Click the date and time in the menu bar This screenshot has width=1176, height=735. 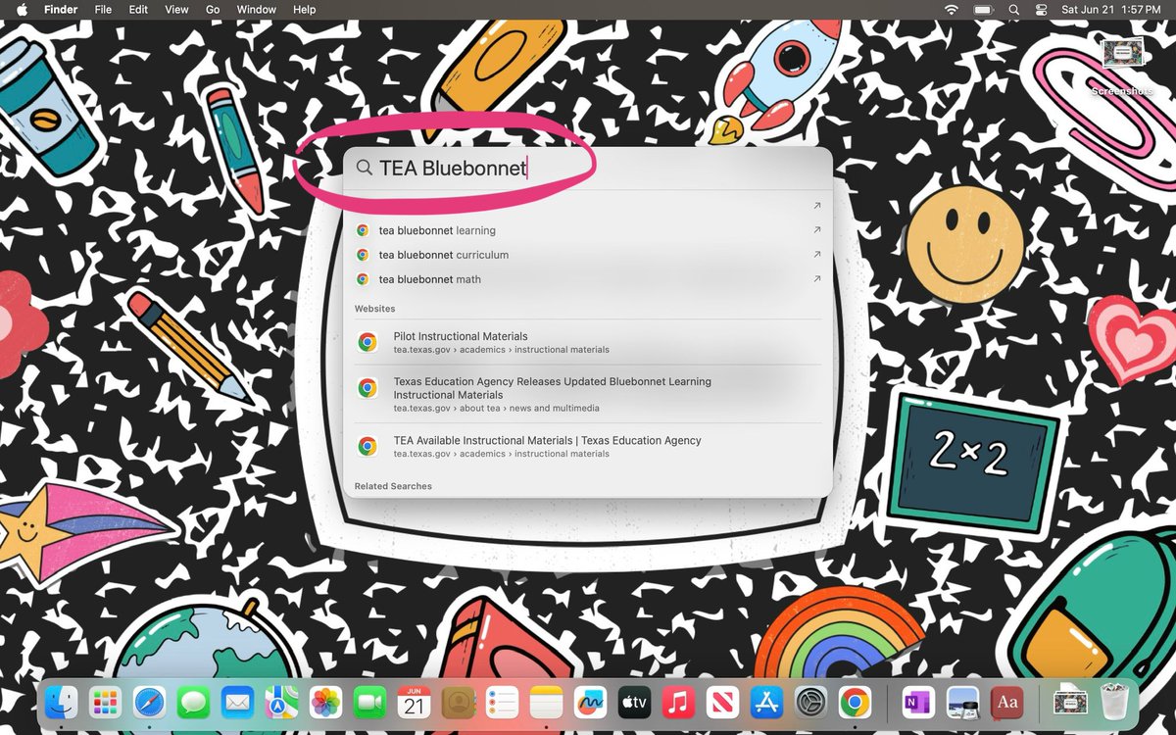click(1112, 9)
